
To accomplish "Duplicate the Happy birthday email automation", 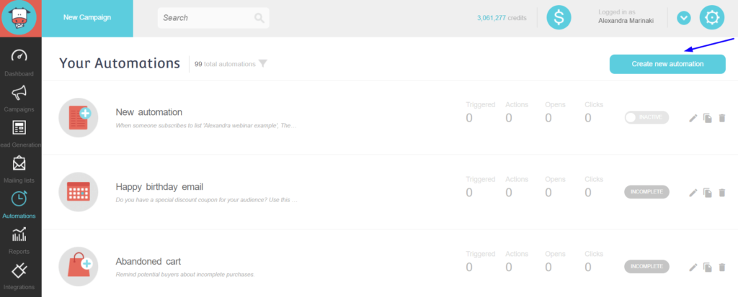I will [708, 192].
